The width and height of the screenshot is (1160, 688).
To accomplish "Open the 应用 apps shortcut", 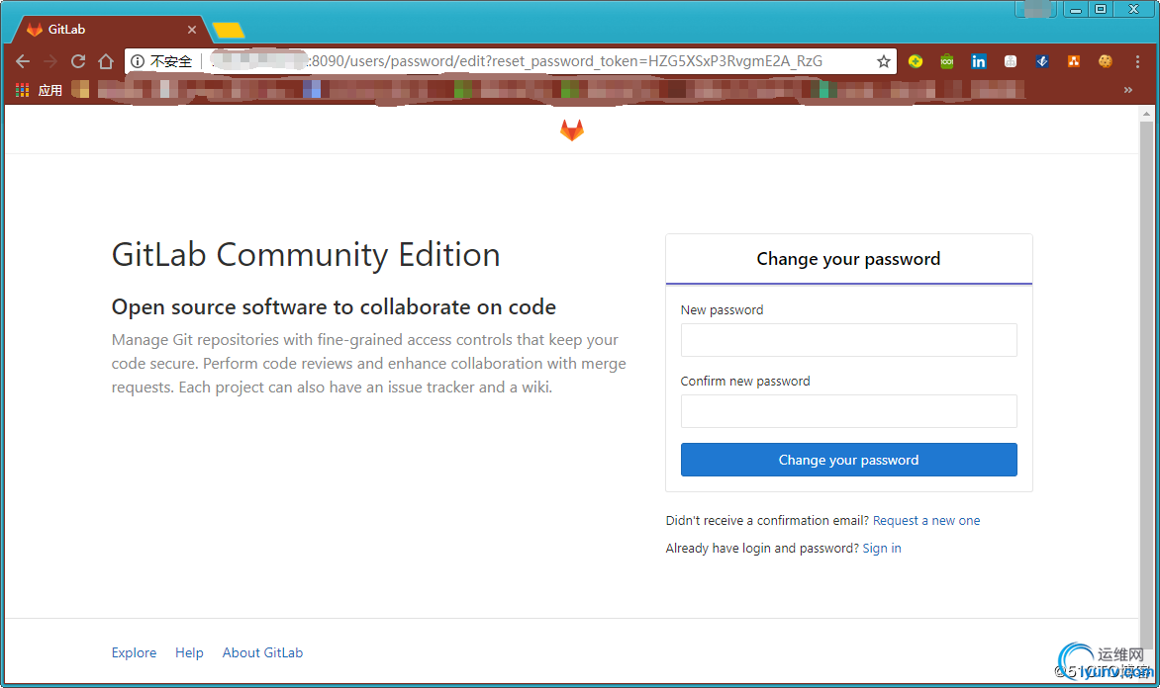I will coord(40,90).
